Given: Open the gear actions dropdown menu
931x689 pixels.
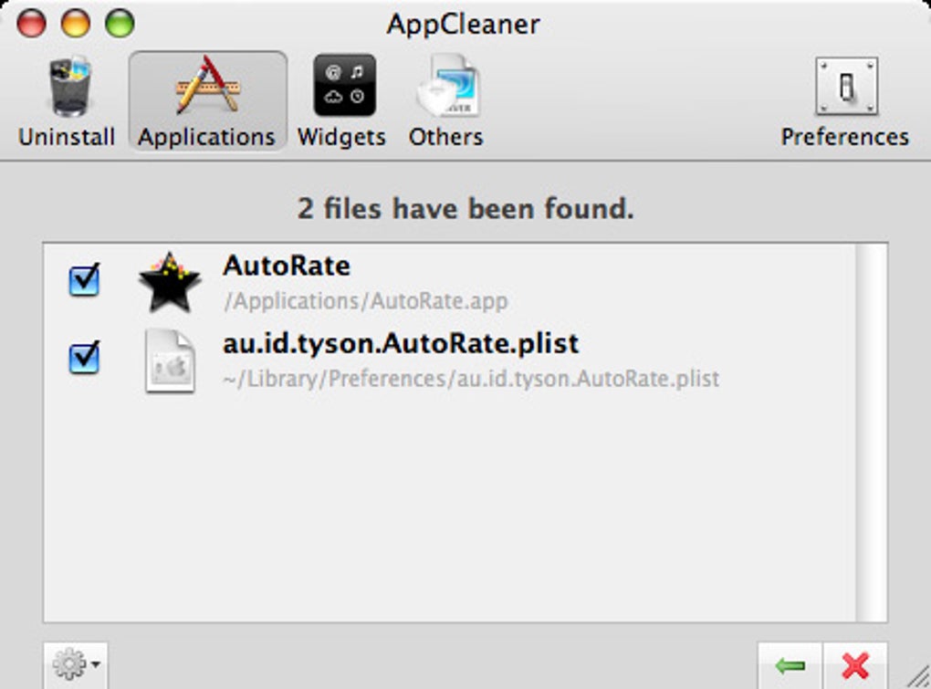Looking at the screenshot, I should pyautogui.click(x=75, y=664).
